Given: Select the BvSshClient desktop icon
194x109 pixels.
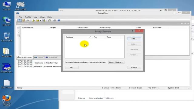Looking at the screenshot, I should click(7, 68).
